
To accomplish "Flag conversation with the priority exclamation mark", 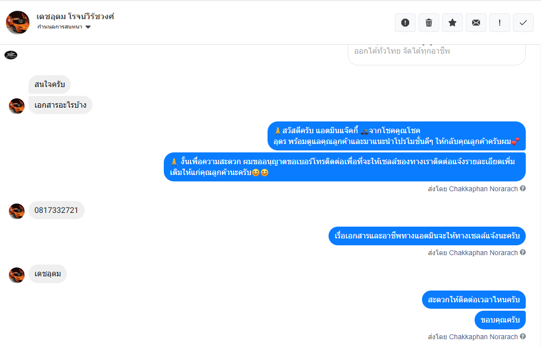I will pyautogui.click(x=500, y=23).
